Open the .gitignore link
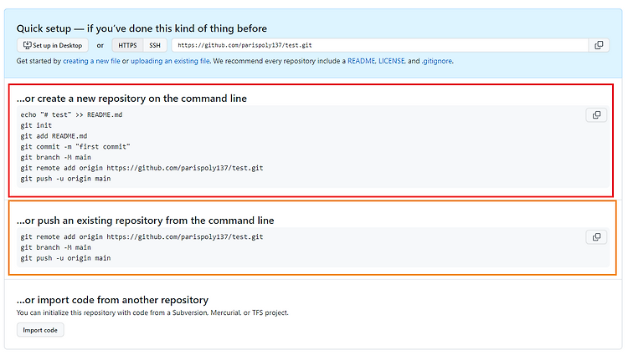The image size is (628, 355). point(436,61)
